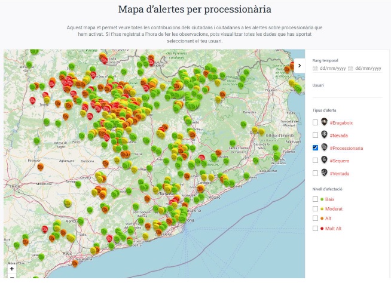Enable the #Erugaboix checkbox
The height and width of the screenshot is (283, 391).
click(x=315, y=122)
